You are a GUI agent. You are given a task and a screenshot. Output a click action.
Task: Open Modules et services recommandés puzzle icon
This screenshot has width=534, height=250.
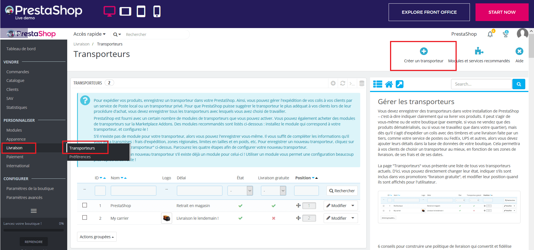pos(479,51)
